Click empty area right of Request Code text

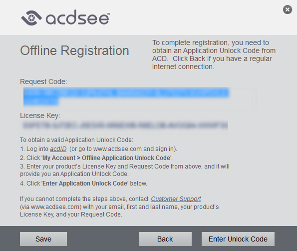[x=243, y=98]
